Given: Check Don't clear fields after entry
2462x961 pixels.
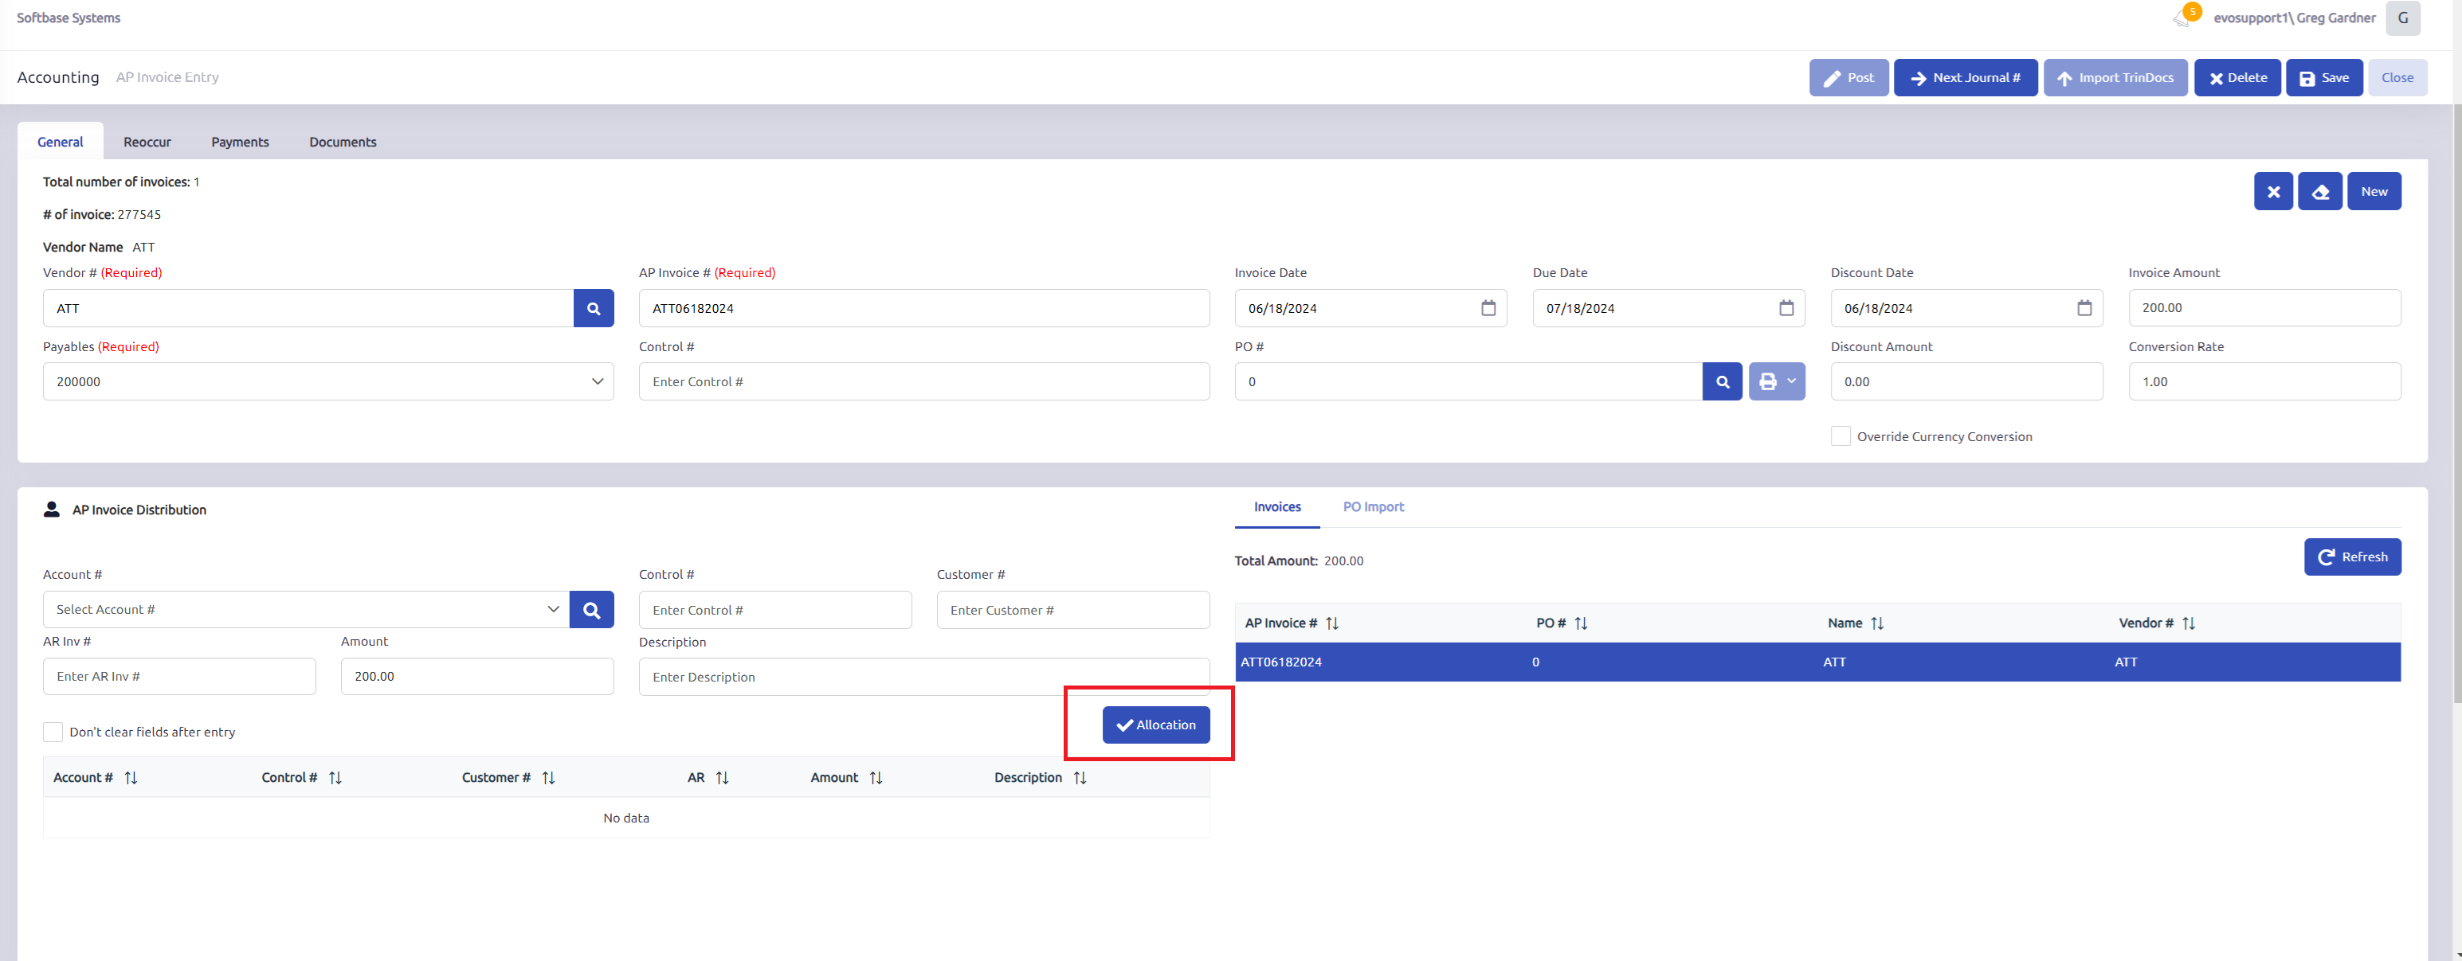Looking at the screenshot, I should click(53, 732).
